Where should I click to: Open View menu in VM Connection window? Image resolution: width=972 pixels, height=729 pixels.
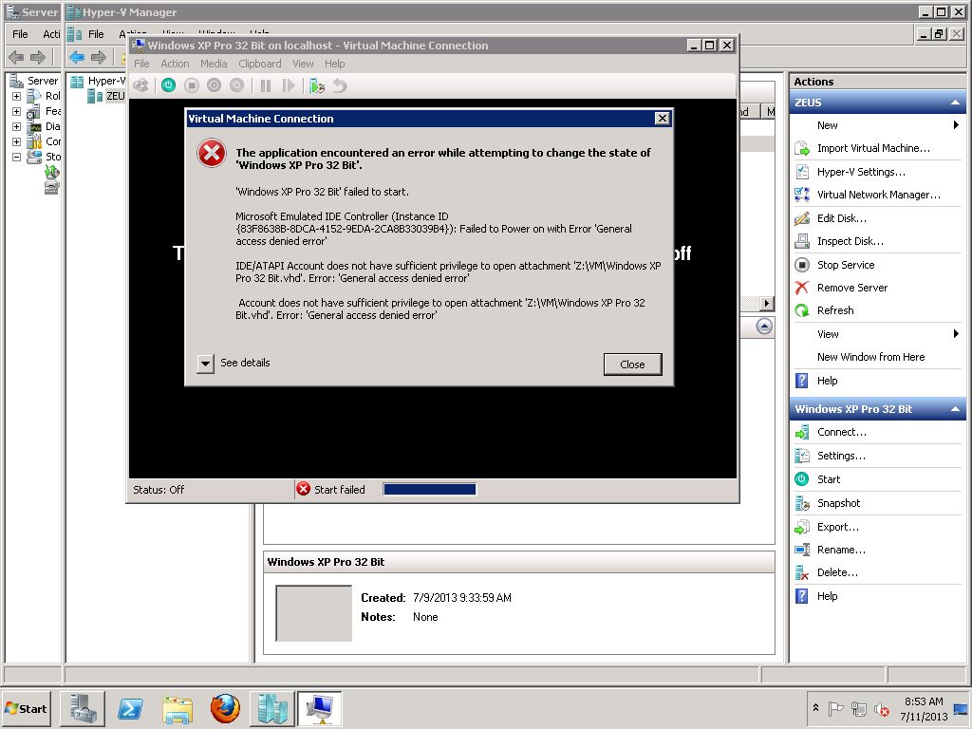click(303, 64)
